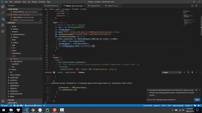The width and height of the screenshot is (202, 113).
Task: Switch to the Debug Console panel tab
Action: (x=70, y=73)
